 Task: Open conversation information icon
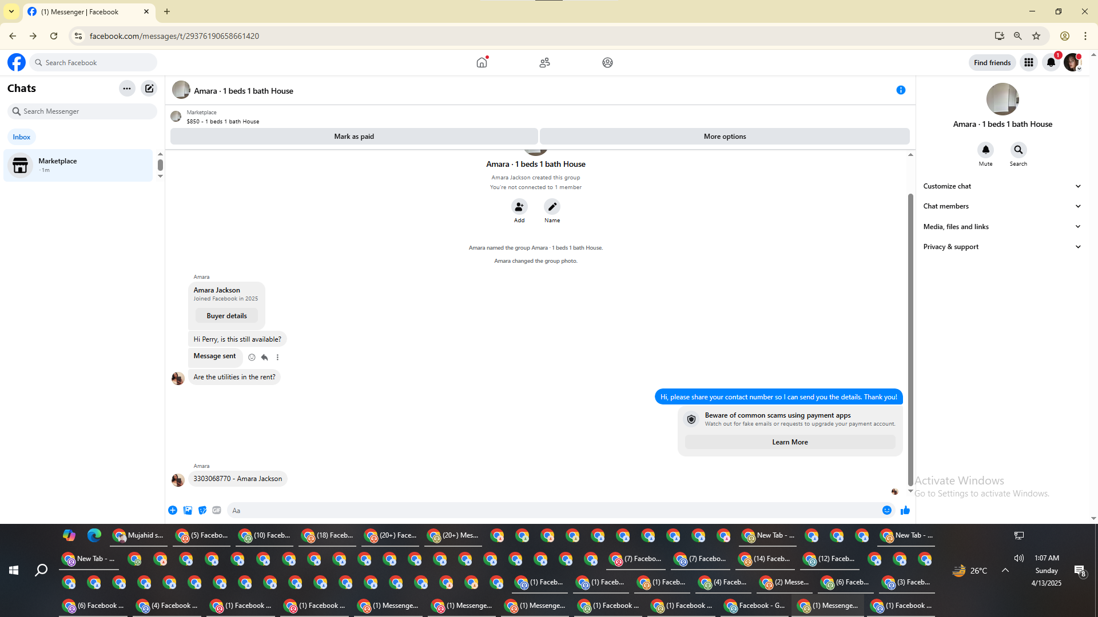[901, 90]
